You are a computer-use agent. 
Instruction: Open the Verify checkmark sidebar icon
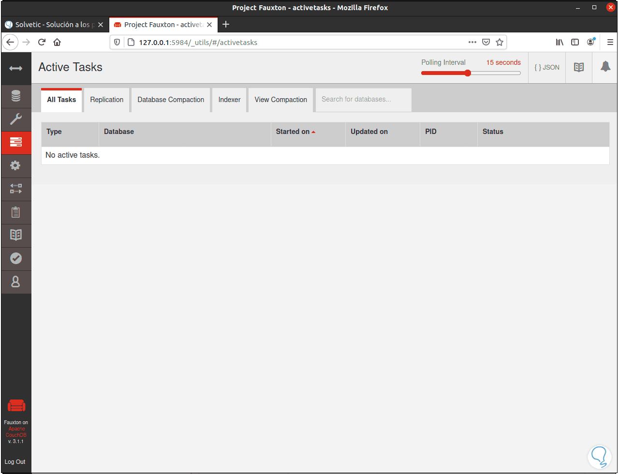(x=16, y=259)
